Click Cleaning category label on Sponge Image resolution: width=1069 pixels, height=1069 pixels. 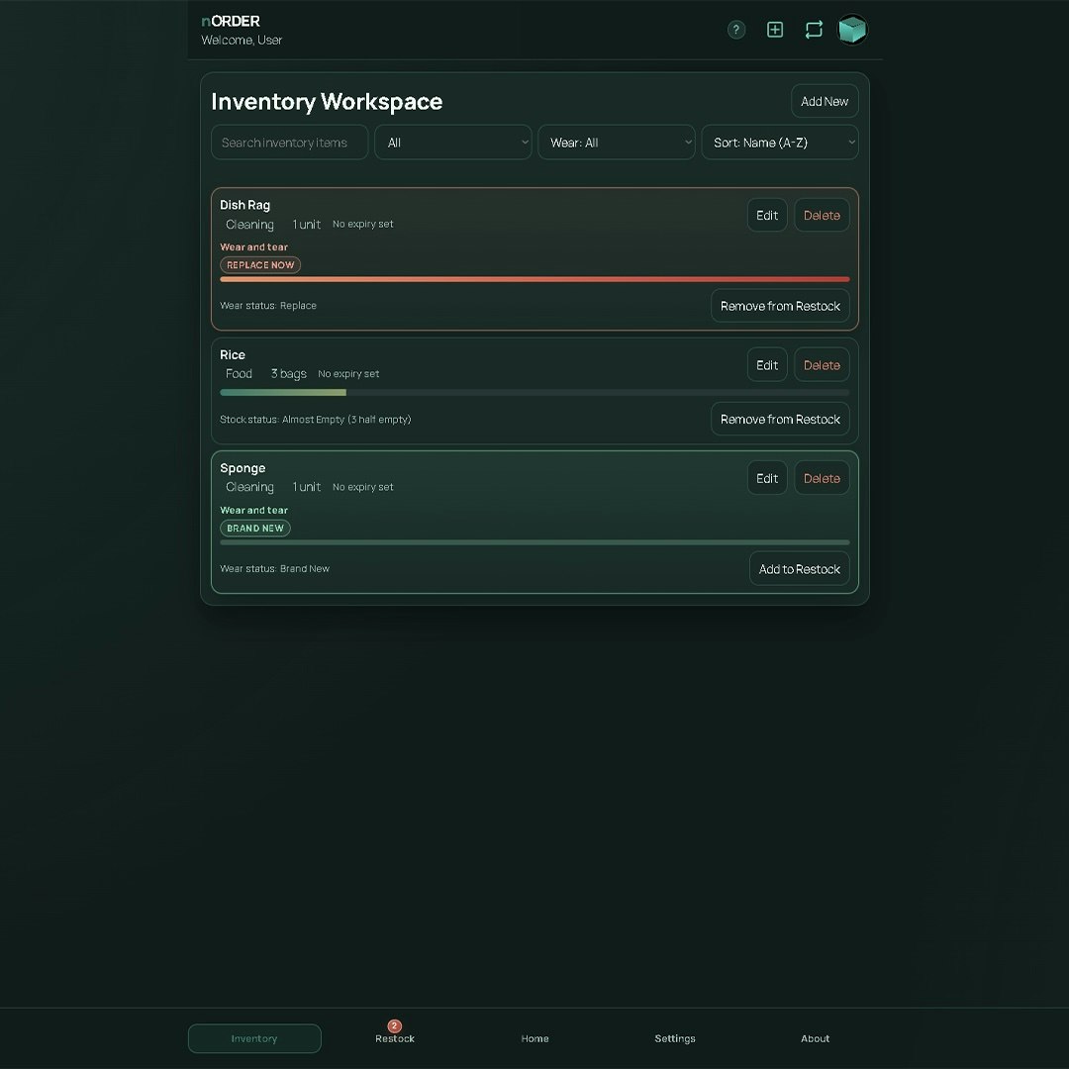(249, 487)
